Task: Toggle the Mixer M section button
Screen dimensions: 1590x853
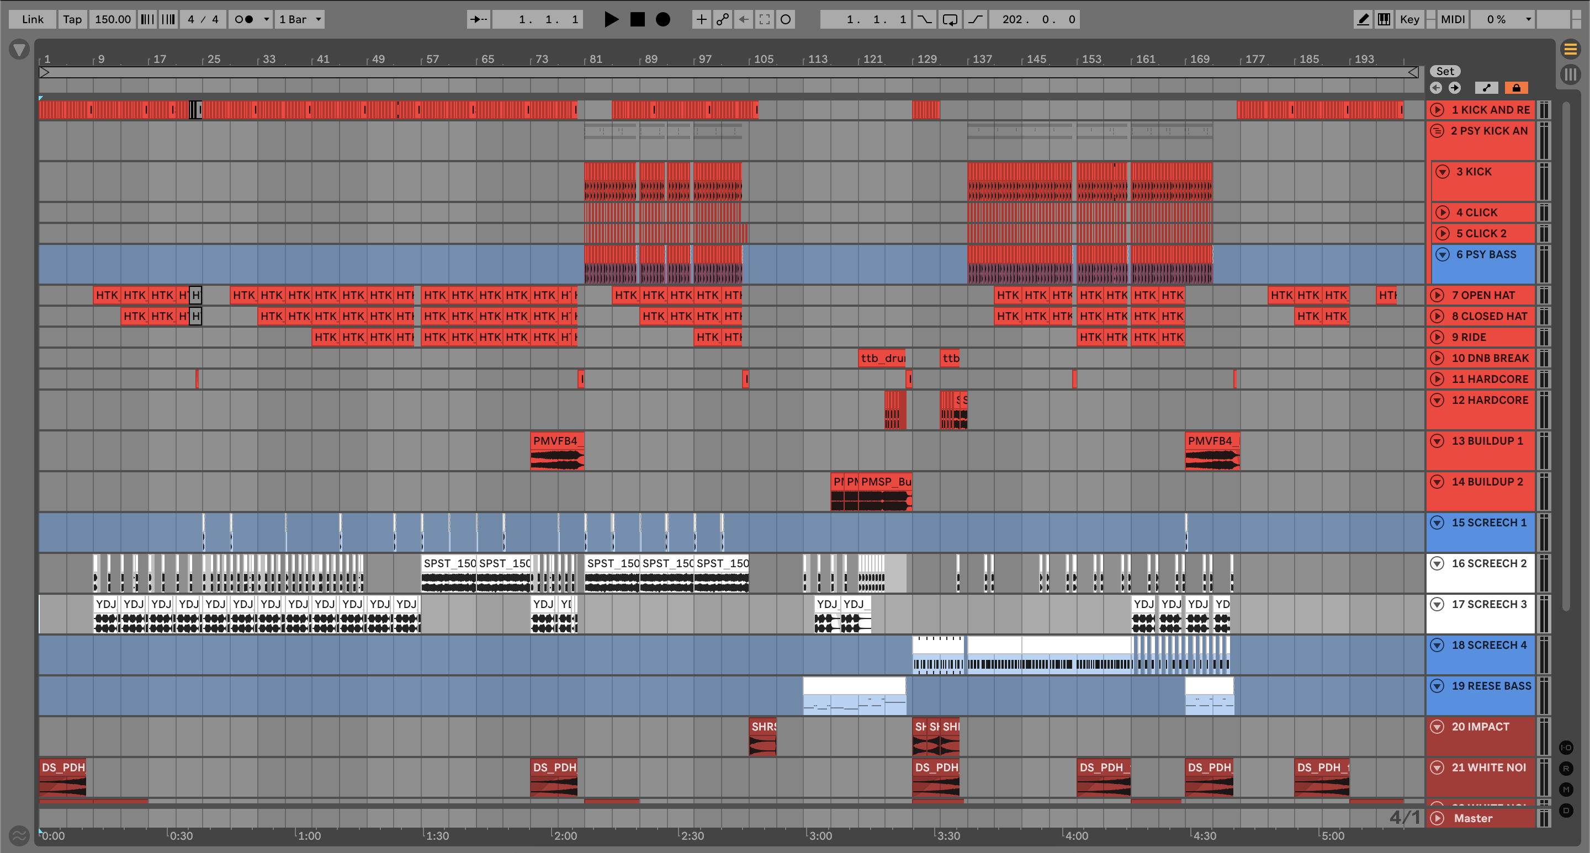Action: point(1567,790)
